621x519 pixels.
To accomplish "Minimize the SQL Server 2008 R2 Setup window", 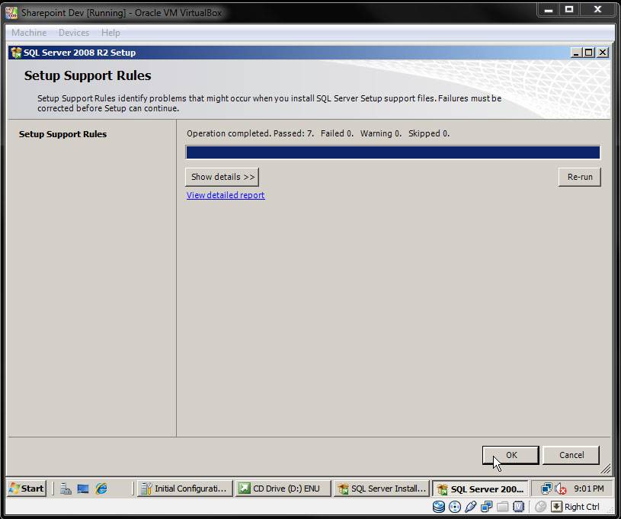I will [x=576, y=53].
